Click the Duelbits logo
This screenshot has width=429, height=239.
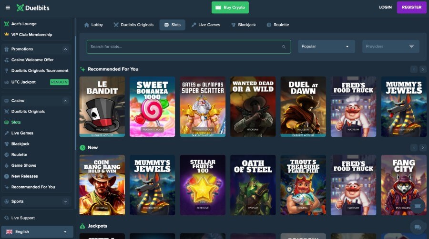33,8
